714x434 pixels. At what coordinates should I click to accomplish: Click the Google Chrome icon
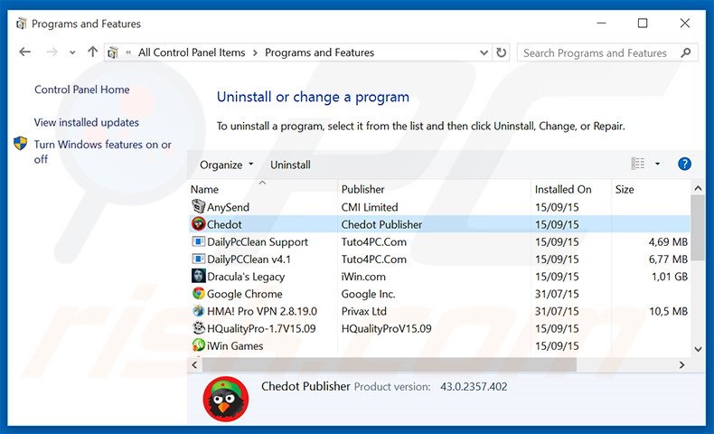point(198,293)
